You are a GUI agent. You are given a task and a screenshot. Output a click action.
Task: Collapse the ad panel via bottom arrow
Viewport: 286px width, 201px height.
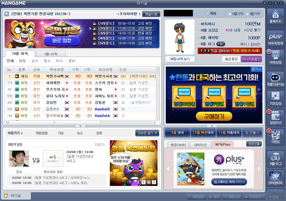coord(212,126)
